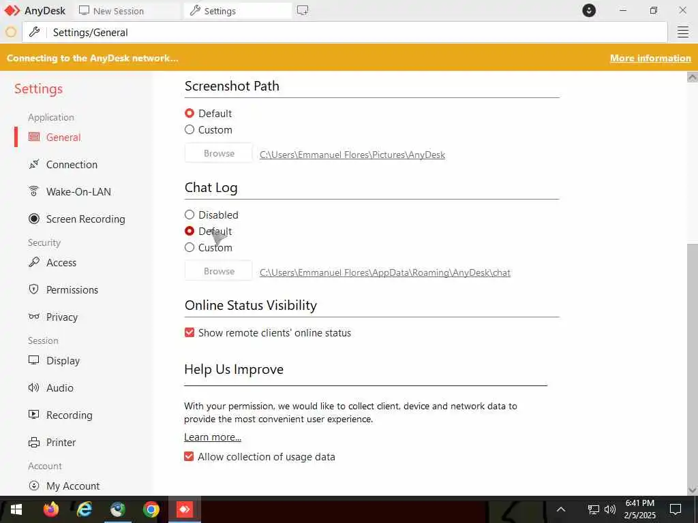This screenshot has width=698, height=523.
Task: Click the Audio speaker icon in sidebar
Action: tap(34, 387)
